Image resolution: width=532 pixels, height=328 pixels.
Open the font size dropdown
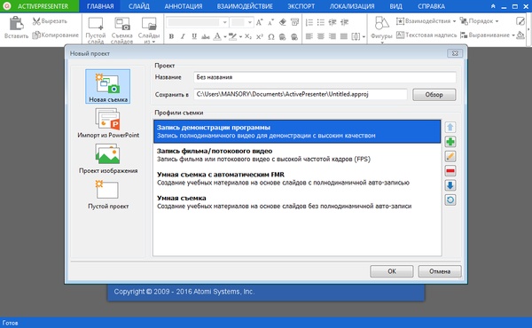(250, 22)
